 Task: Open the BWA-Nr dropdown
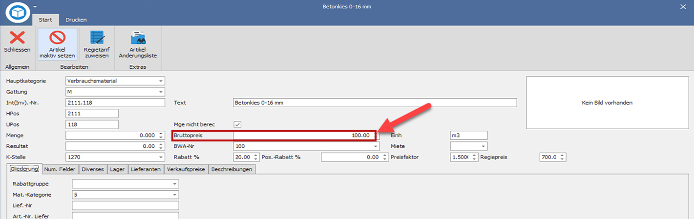pos(376,146)
